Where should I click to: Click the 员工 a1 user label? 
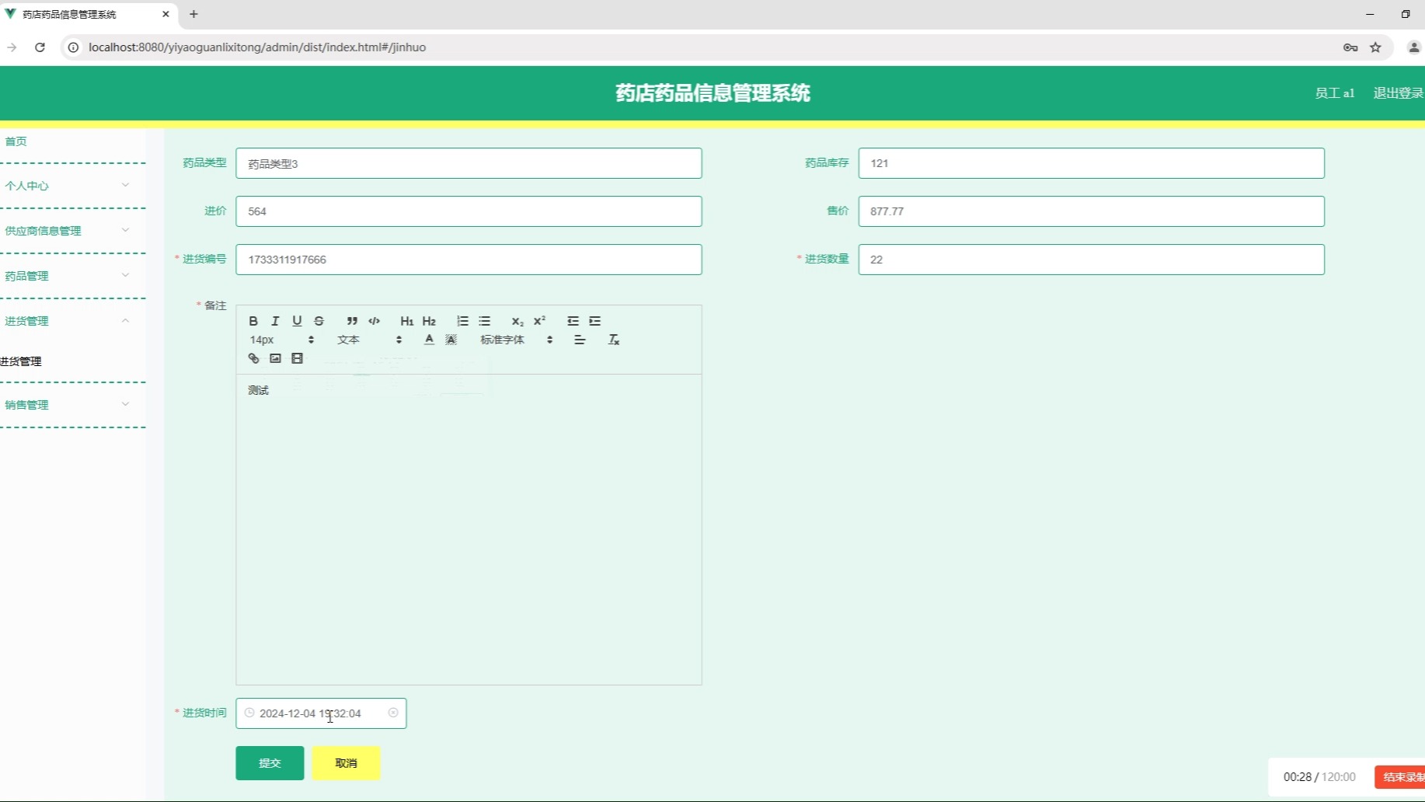coord(1335,93)
